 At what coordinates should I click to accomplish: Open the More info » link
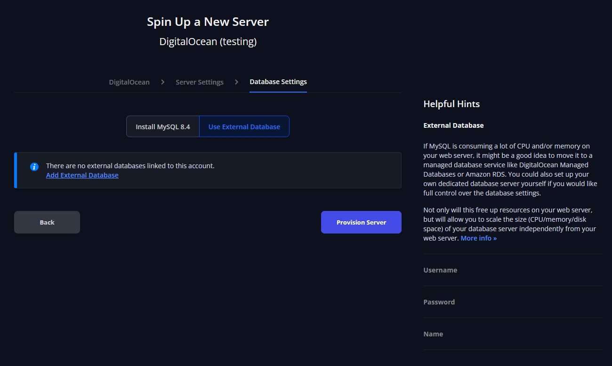478,238
